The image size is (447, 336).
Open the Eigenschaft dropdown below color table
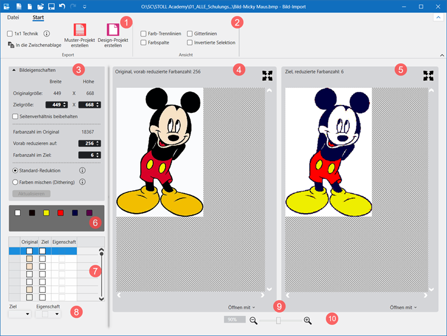click(x=48, y=315)
